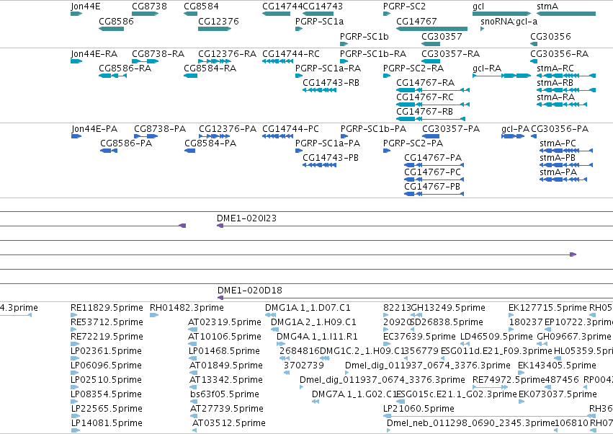Select the stmA gene bar
The height and width of the screenshot is (434, 613).
[566, 14]
